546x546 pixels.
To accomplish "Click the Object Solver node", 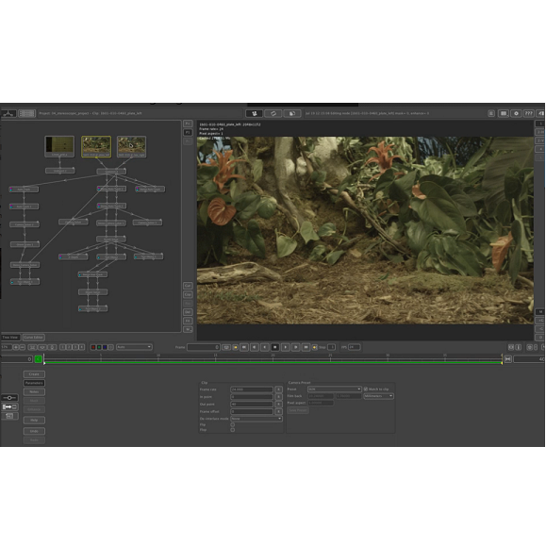I will pos(93,292).
